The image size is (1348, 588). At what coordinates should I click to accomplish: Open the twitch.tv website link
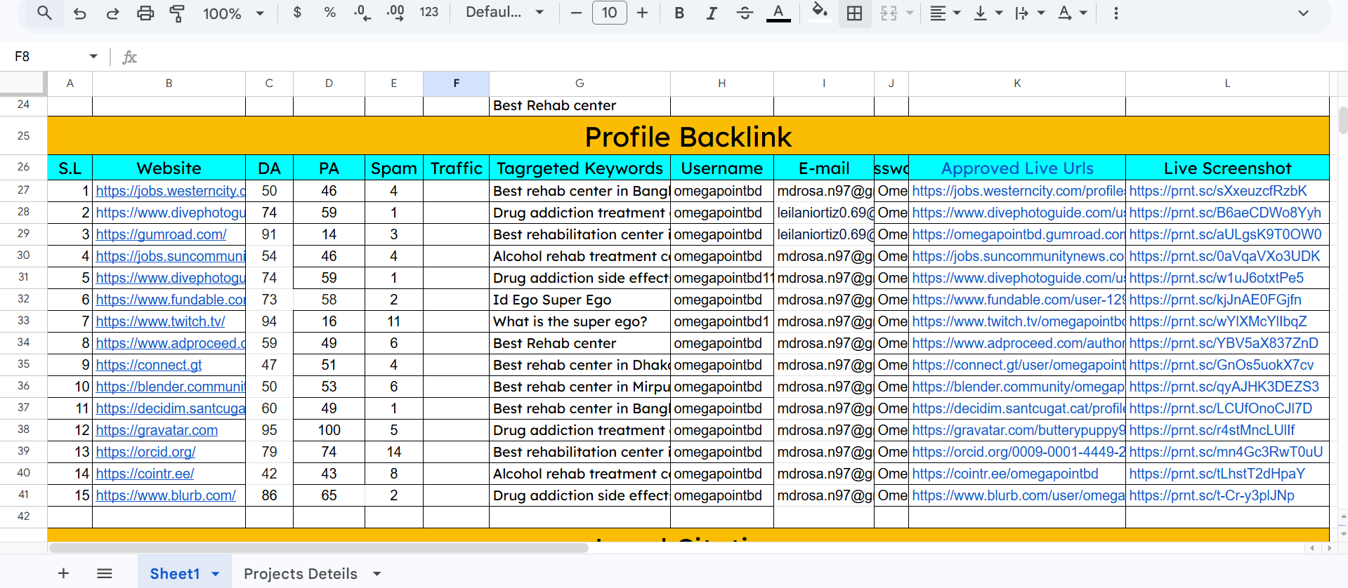tap(160, 321)
